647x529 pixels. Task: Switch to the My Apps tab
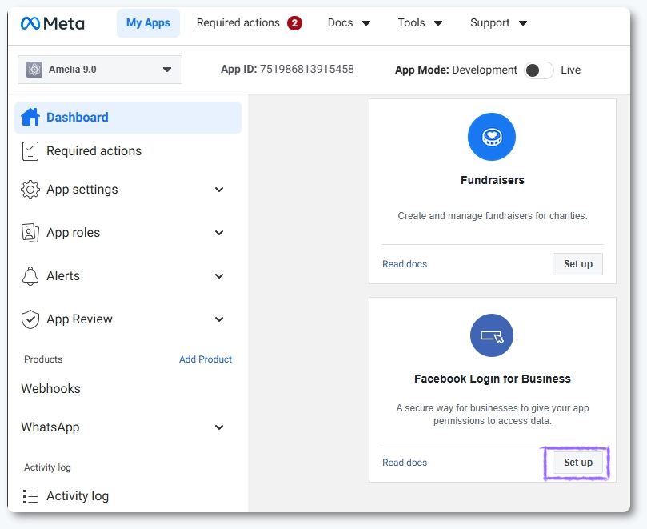click(147, 23)
